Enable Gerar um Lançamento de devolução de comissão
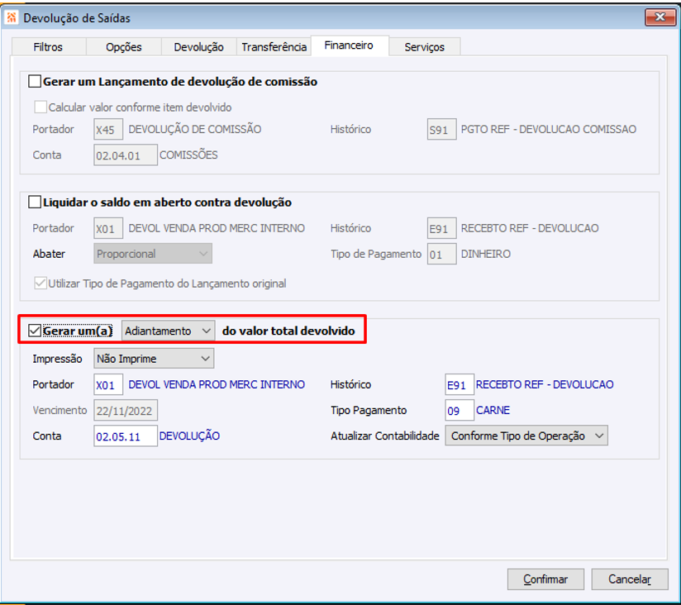The image size is (681, 605). [35, 82]
